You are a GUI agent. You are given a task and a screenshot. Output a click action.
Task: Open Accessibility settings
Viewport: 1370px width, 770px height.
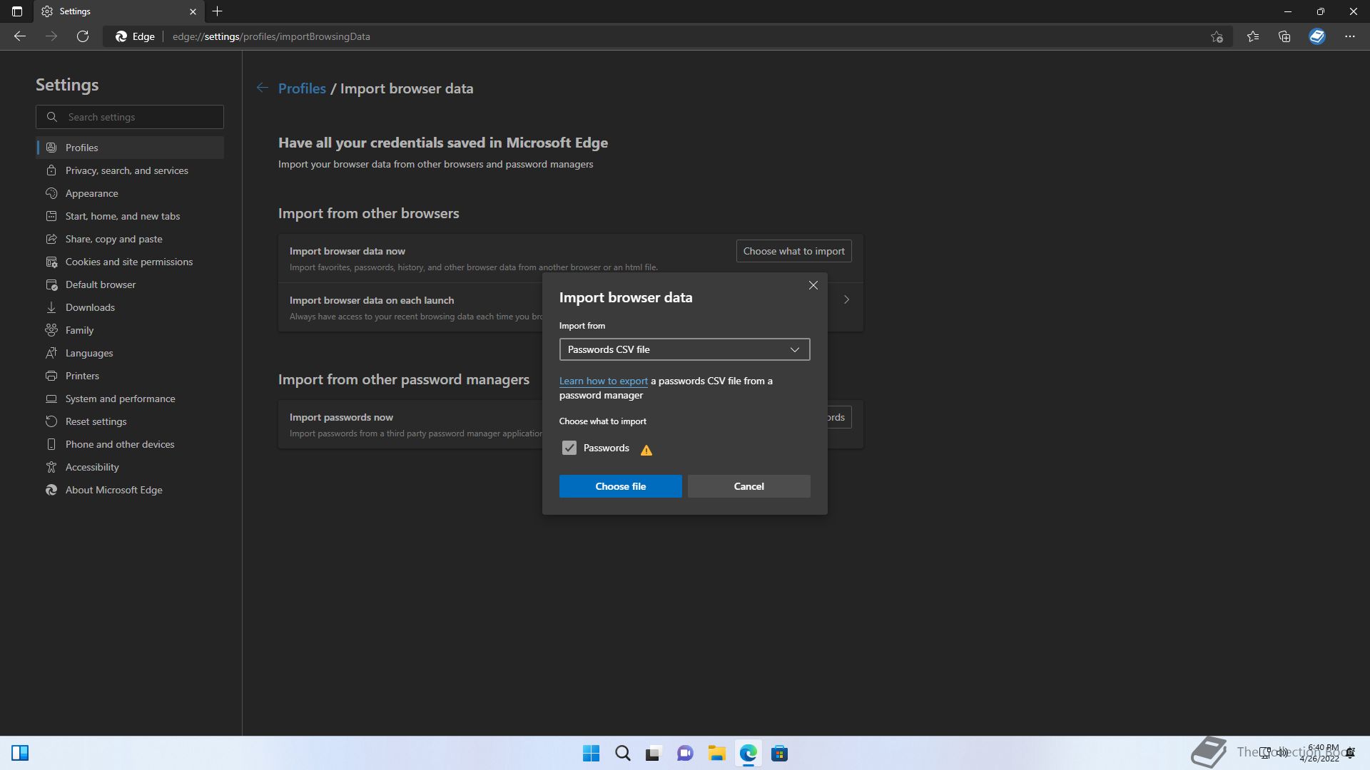(x=130, y=467)
